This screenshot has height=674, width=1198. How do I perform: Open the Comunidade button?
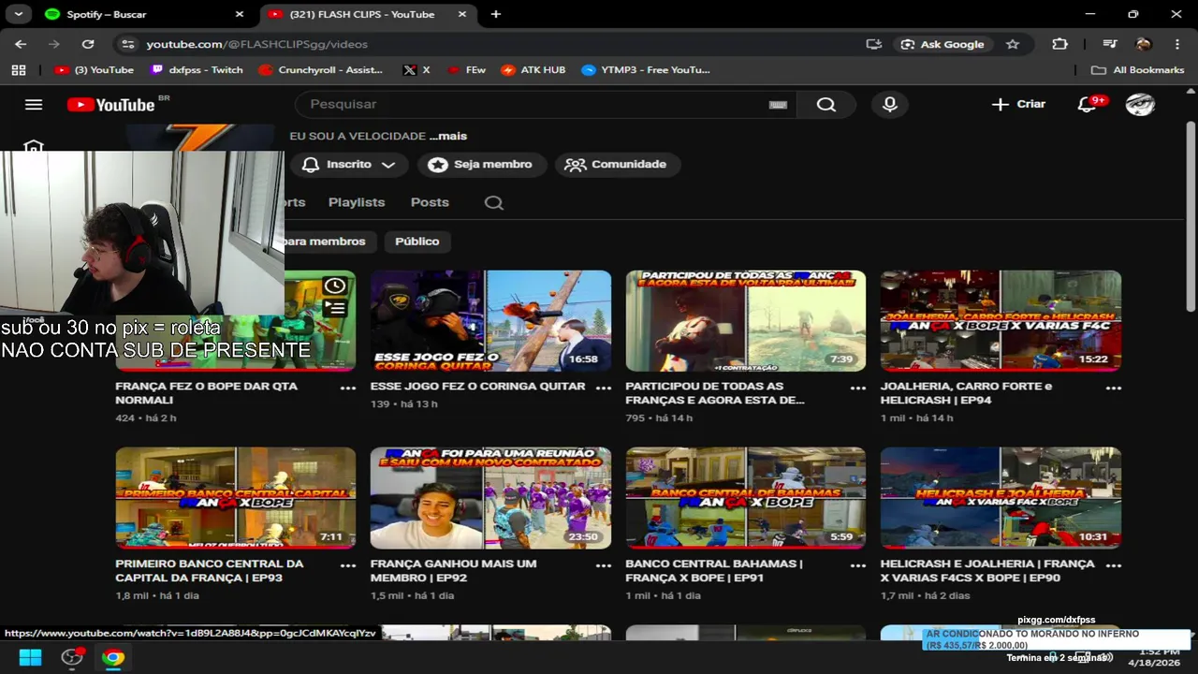[x=617, y=165]
